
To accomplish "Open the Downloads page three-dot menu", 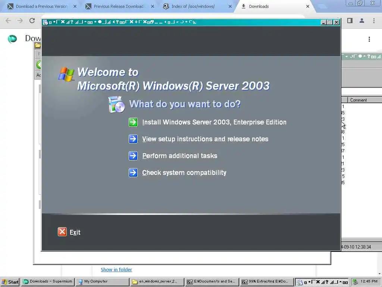I will [x=369, y=39].
